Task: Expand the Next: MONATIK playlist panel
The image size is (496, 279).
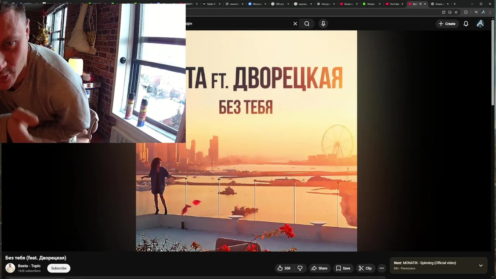Action: (x=480, y=265)
